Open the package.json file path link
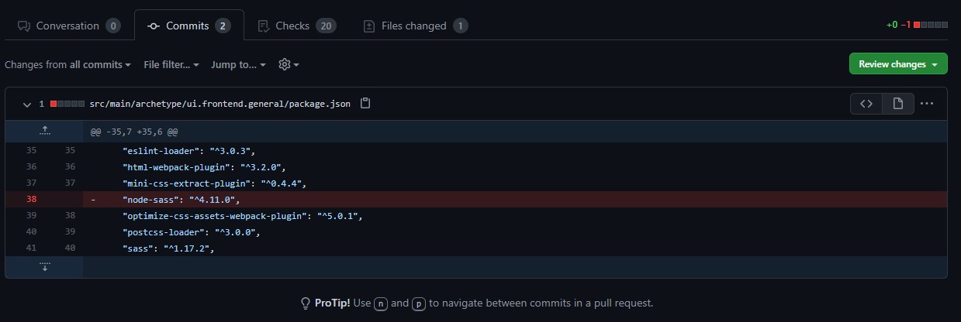 tap(220, 103)
